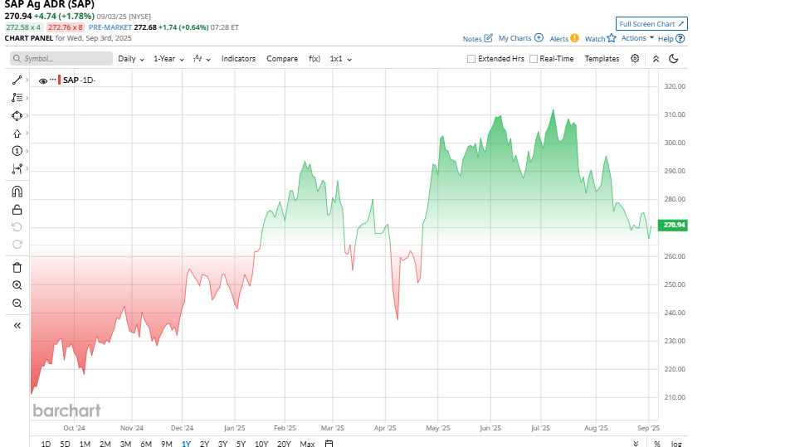Open the Actions dropdown

click(x=637, y=38)
